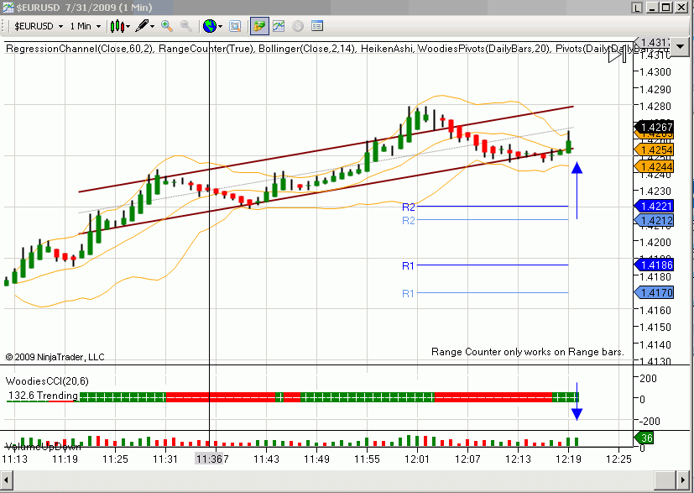Toggle the Chart Trader money icon
The image size is (694, 493).
click(x=259, y=26)
